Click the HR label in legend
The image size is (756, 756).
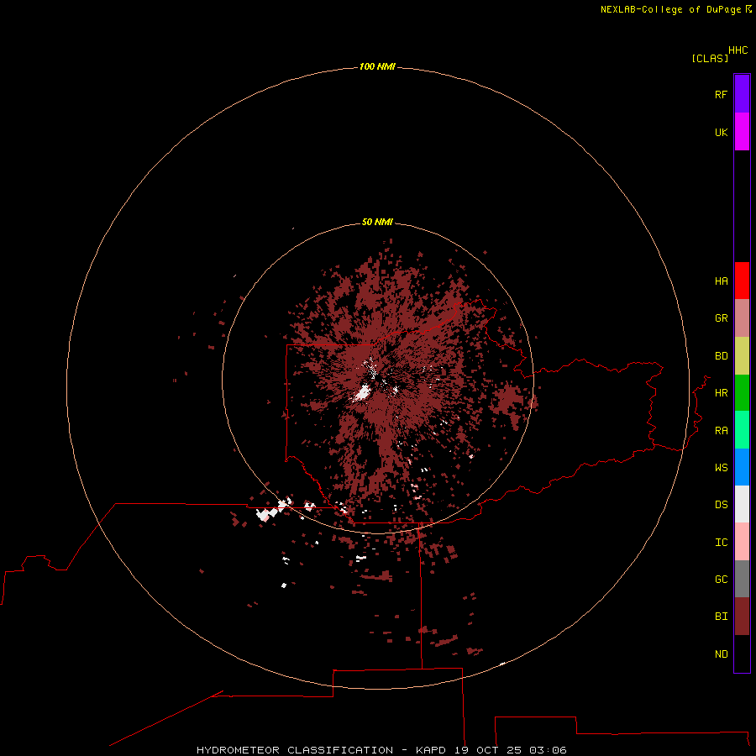pyautogui.click(x=721, y=393)
